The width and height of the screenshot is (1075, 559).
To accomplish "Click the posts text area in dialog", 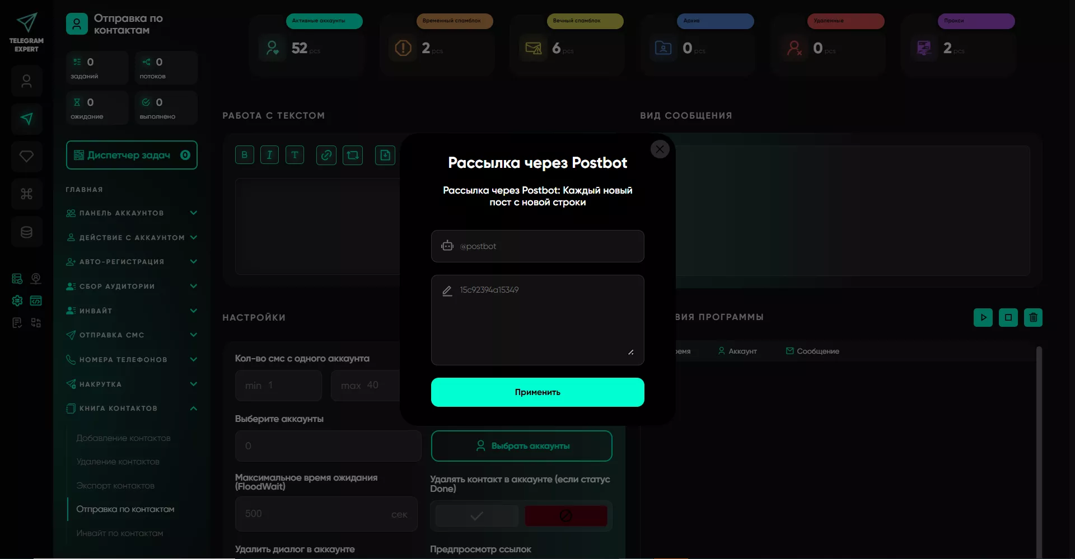I will pos(537,320).
